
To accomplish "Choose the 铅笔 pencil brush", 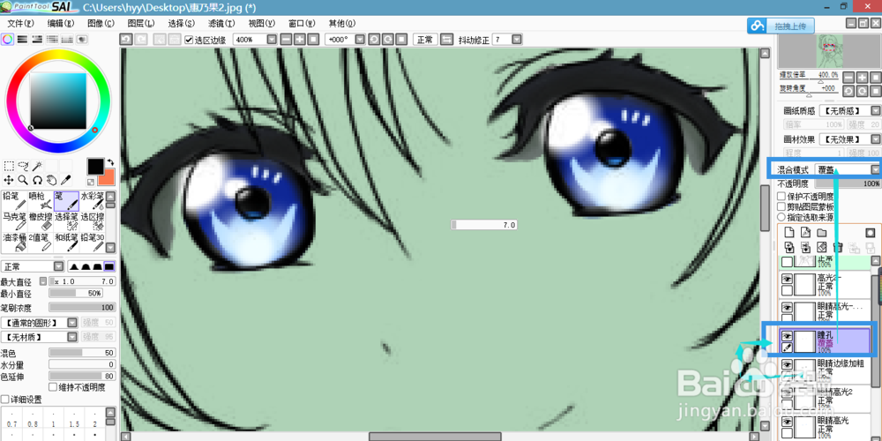I will (14, 201).
